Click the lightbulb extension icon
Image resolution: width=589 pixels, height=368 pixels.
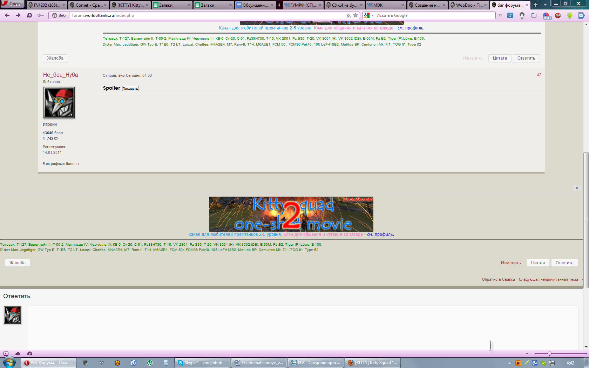point(522,15)
